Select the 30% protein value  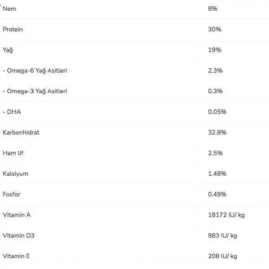coord(214,29)
